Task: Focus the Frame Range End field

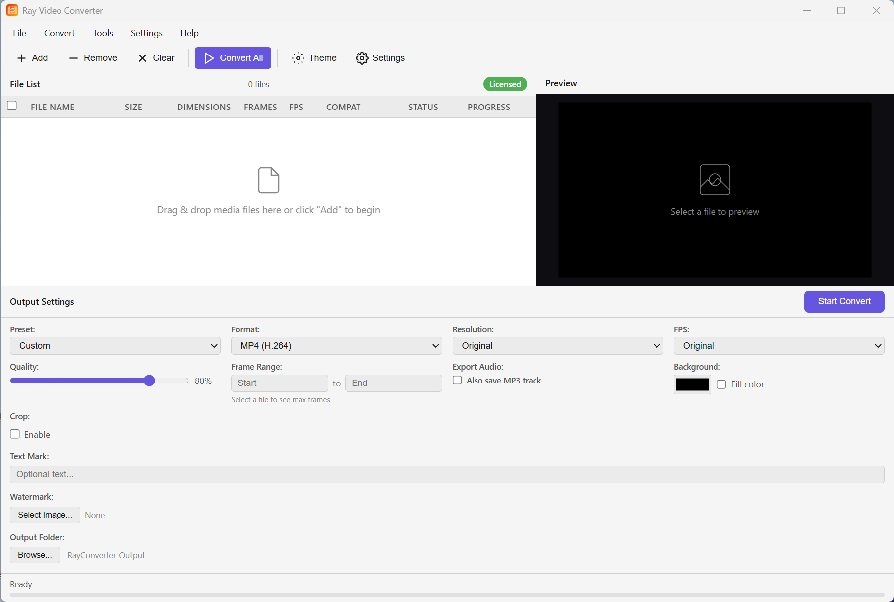Action: pos(393,383)
